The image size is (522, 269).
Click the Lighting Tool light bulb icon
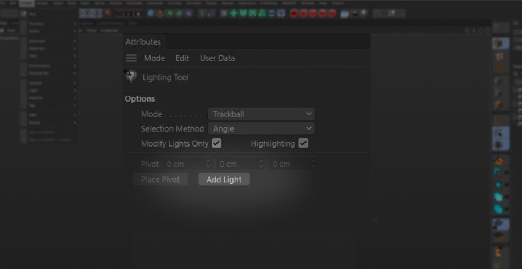click(131, 76)
